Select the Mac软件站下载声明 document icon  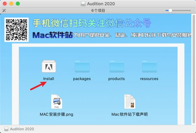130,102
